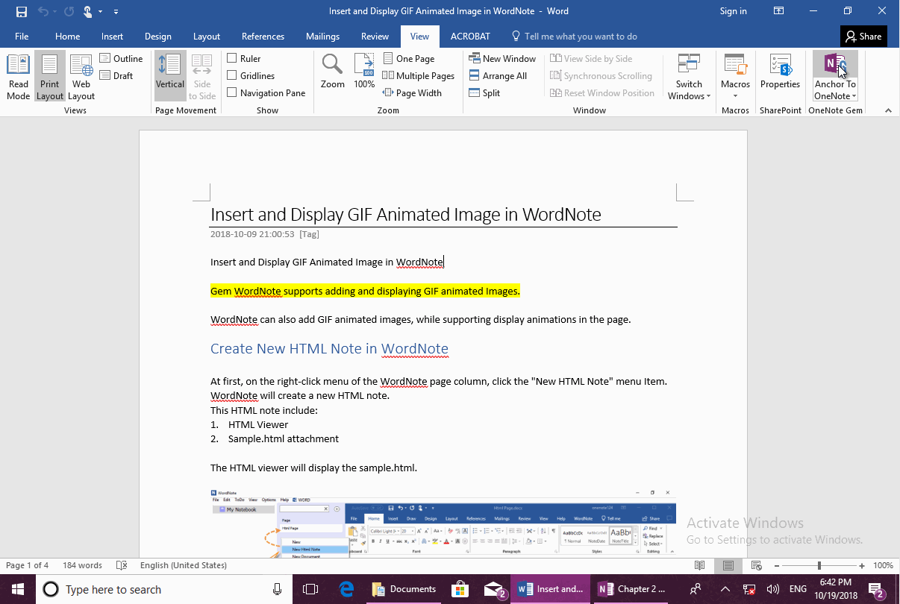
Task: Open the References tab
Action: [x=263, y=37]
